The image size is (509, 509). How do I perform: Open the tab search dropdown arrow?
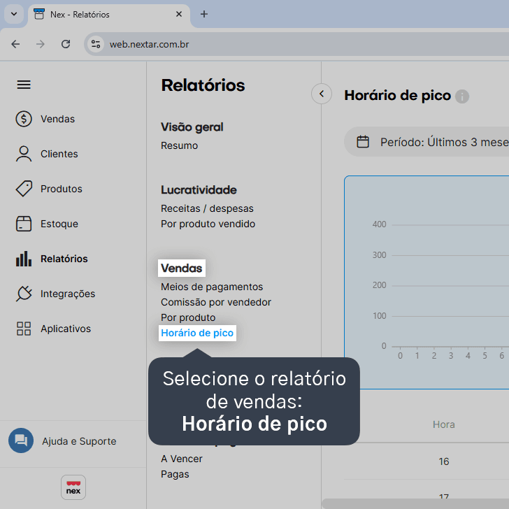tap(14, 14)
